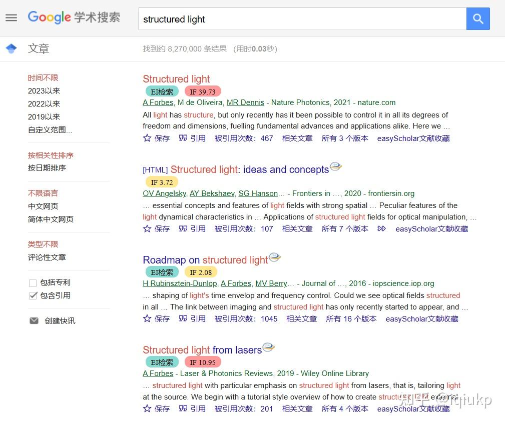Screen dimensions: 505x422
Task: Select 简体中文网页 language filter
Action: click(52, 219)
